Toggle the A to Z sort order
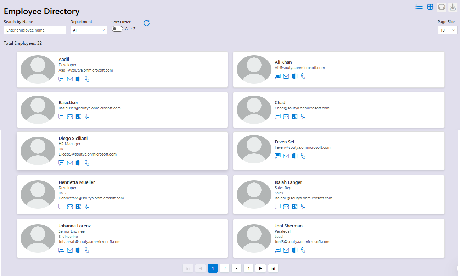This screenshot has width=461, height=276. pos(117,28)
